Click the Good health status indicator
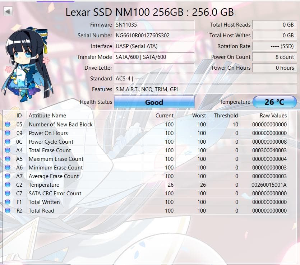300x265 pixels. pyautogui.click(x=154, y=102)
